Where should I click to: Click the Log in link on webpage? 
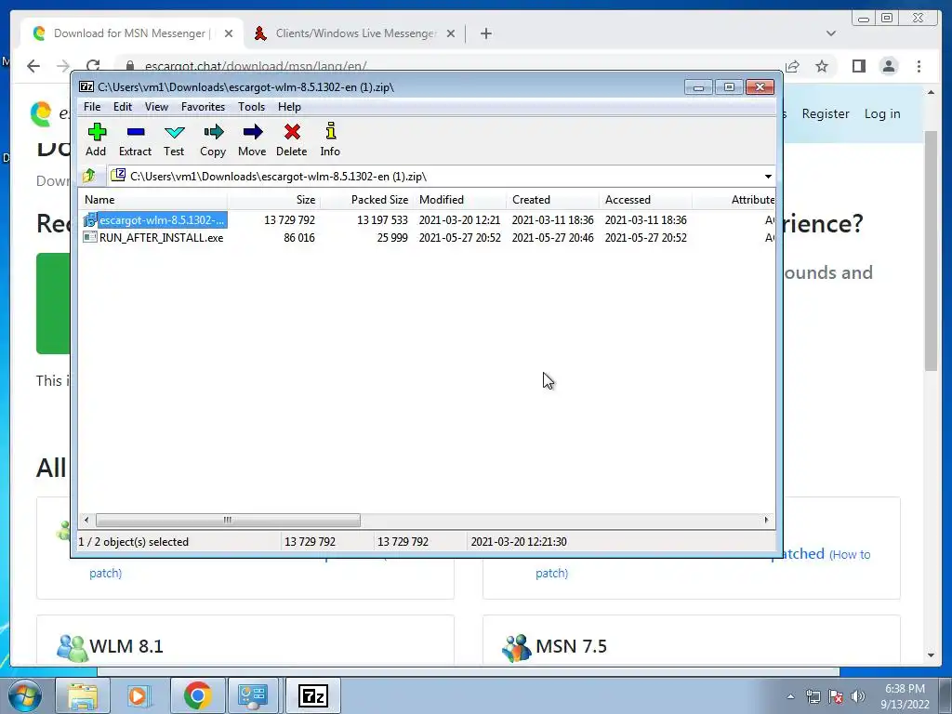click(x=882, y=113)
